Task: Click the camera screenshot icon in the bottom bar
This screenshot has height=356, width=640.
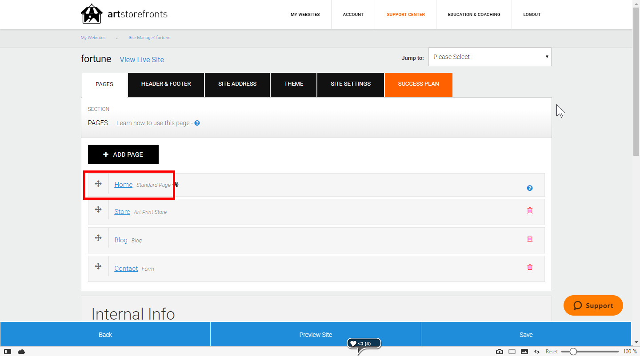Action: (499, 351)
